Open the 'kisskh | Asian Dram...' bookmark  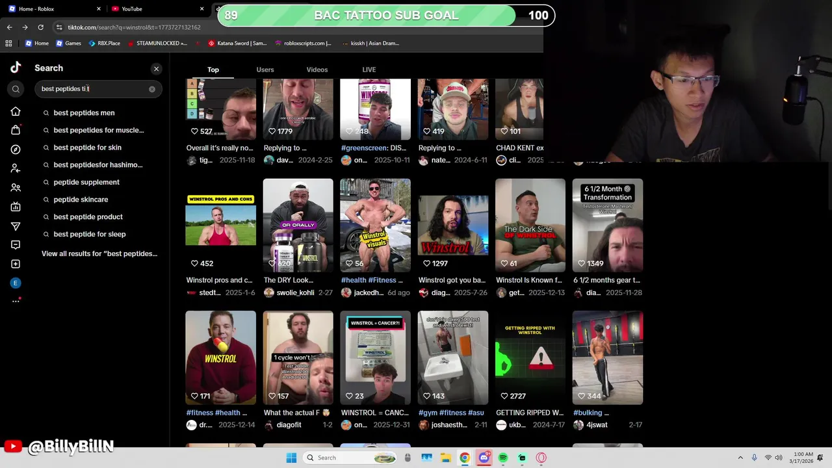coord(370,43)
